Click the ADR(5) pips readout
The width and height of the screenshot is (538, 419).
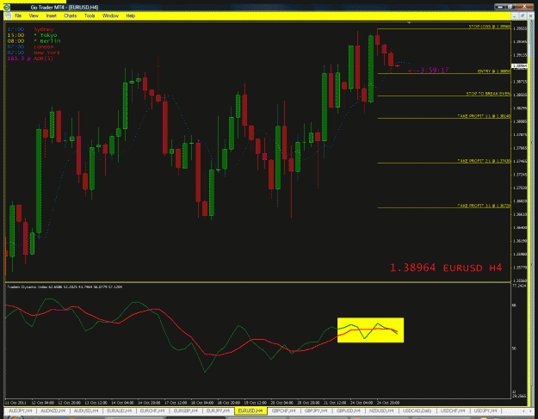coord(30,59)
